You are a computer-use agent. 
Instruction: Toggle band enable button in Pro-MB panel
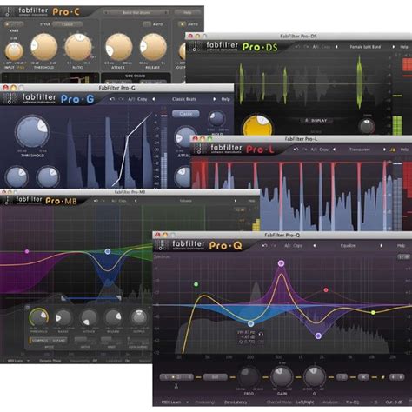(x=28, y=308)
